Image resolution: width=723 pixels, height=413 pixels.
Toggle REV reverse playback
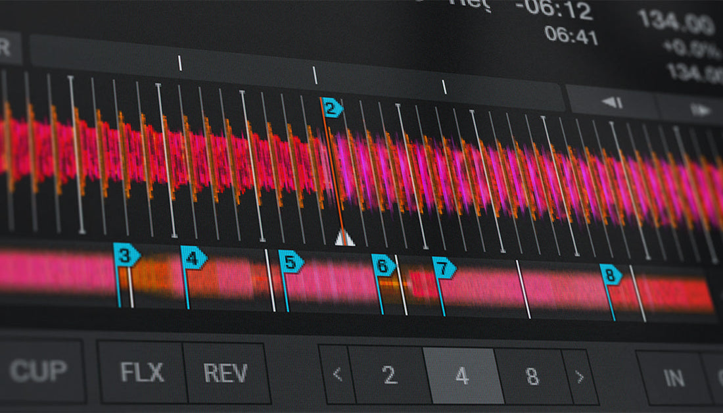pyautogui.click(x=226, y=373)
